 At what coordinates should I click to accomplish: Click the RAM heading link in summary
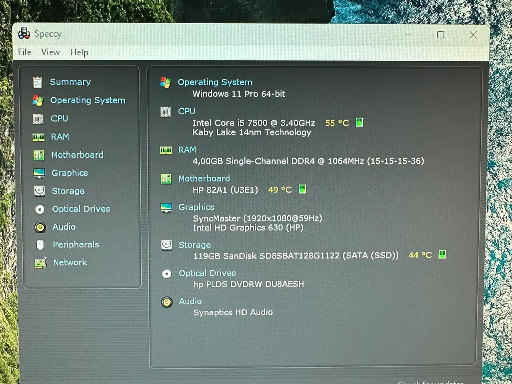click(x=187, y=150)
